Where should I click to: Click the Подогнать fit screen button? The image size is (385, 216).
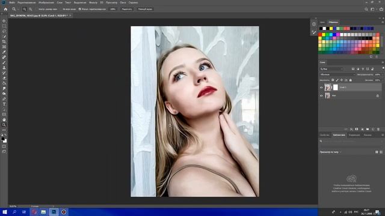point(127,9)
